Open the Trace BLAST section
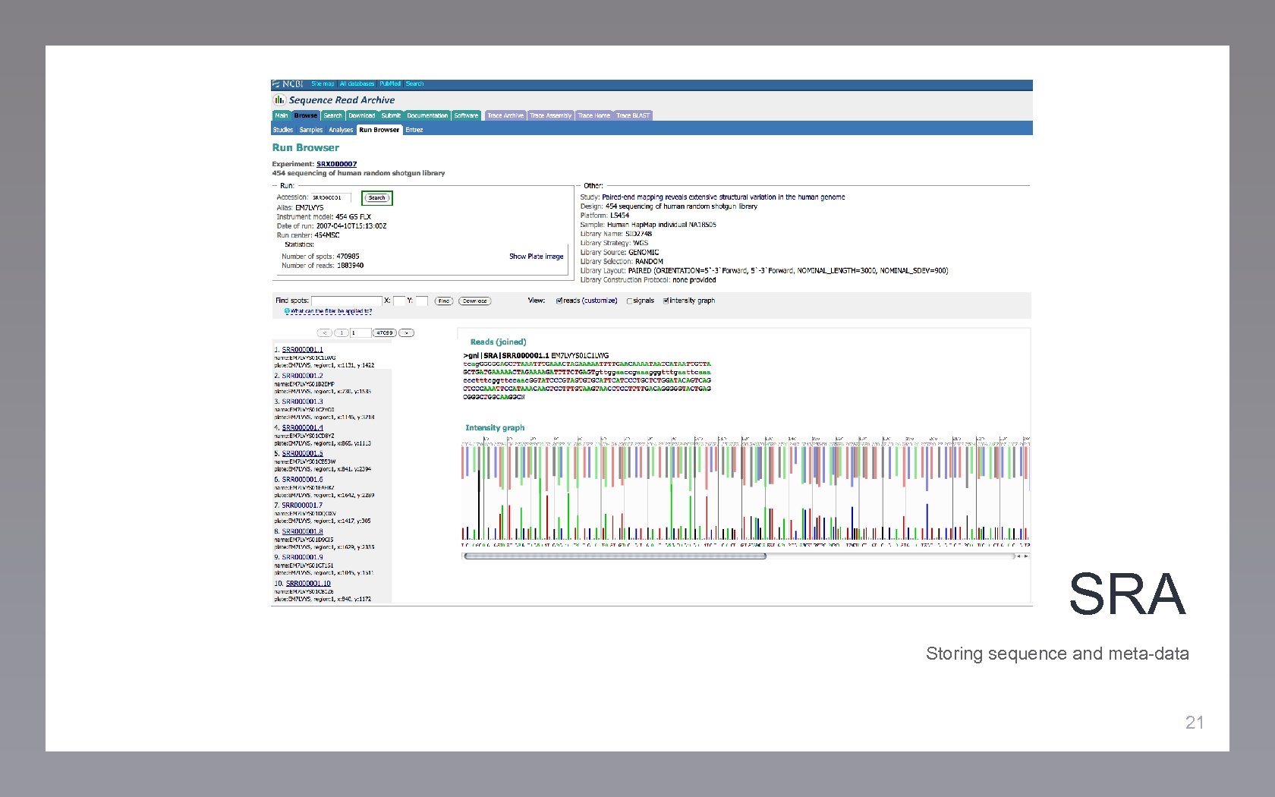Image resolution: width=1275 pixels, height=797 pixels. coord(631,115)
